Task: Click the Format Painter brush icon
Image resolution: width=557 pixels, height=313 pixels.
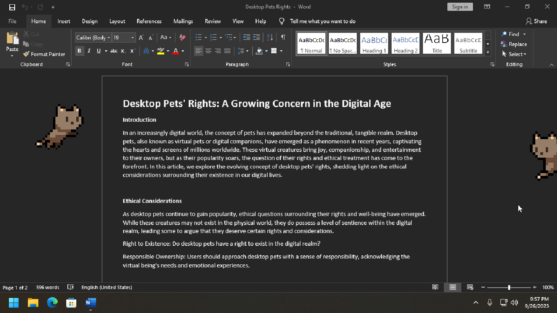Action: tap(26, 54)
